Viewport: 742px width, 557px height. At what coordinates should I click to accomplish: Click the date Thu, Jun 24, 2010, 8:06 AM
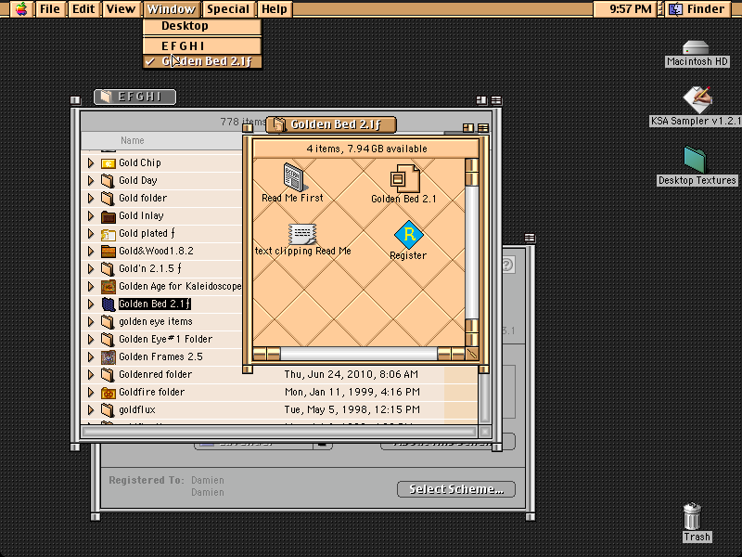(352, 375)
